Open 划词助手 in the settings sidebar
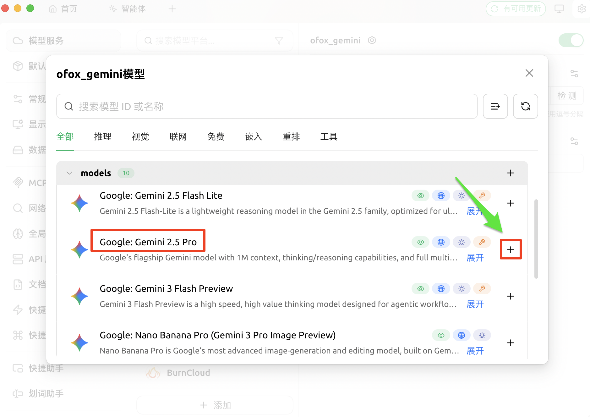 (38, 394)
